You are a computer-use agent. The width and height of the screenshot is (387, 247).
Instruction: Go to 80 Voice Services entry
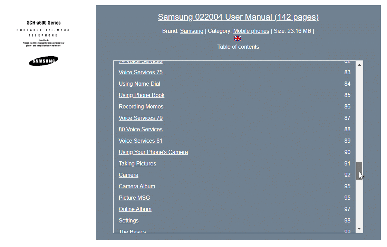141,129
